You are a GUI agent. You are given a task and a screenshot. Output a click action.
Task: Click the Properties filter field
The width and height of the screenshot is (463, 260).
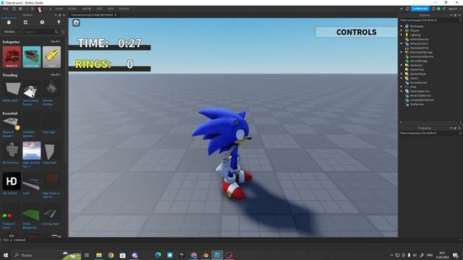point(430,133)
